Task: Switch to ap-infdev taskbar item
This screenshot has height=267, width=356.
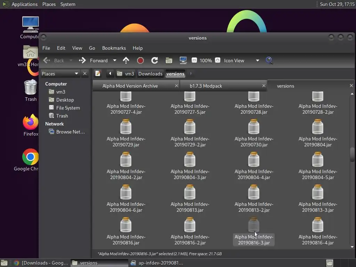Action: point(157,263)
